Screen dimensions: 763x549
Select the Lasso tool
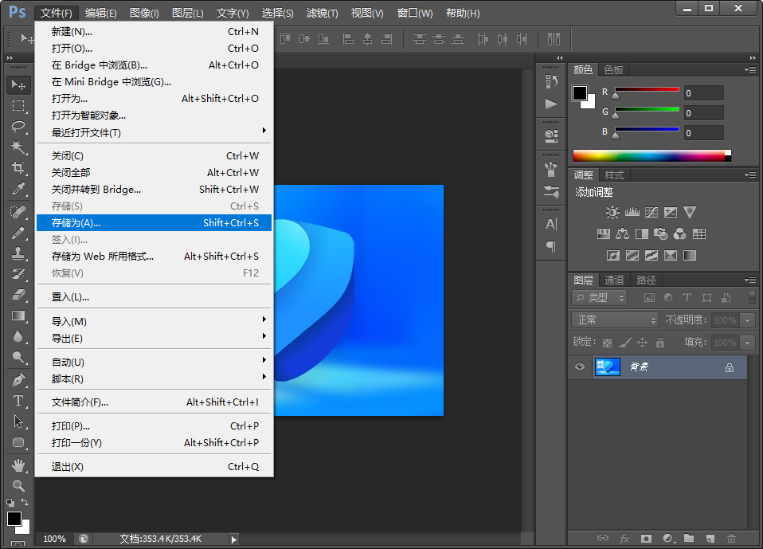tap(18, 127)
